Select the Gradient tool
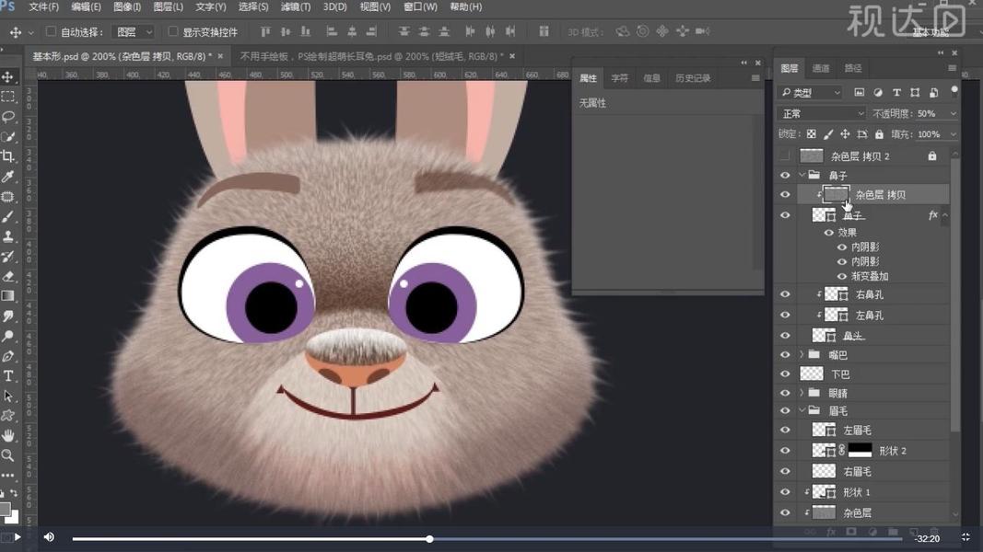Viewport: 983px width, 552px height. tap(8, 296)
